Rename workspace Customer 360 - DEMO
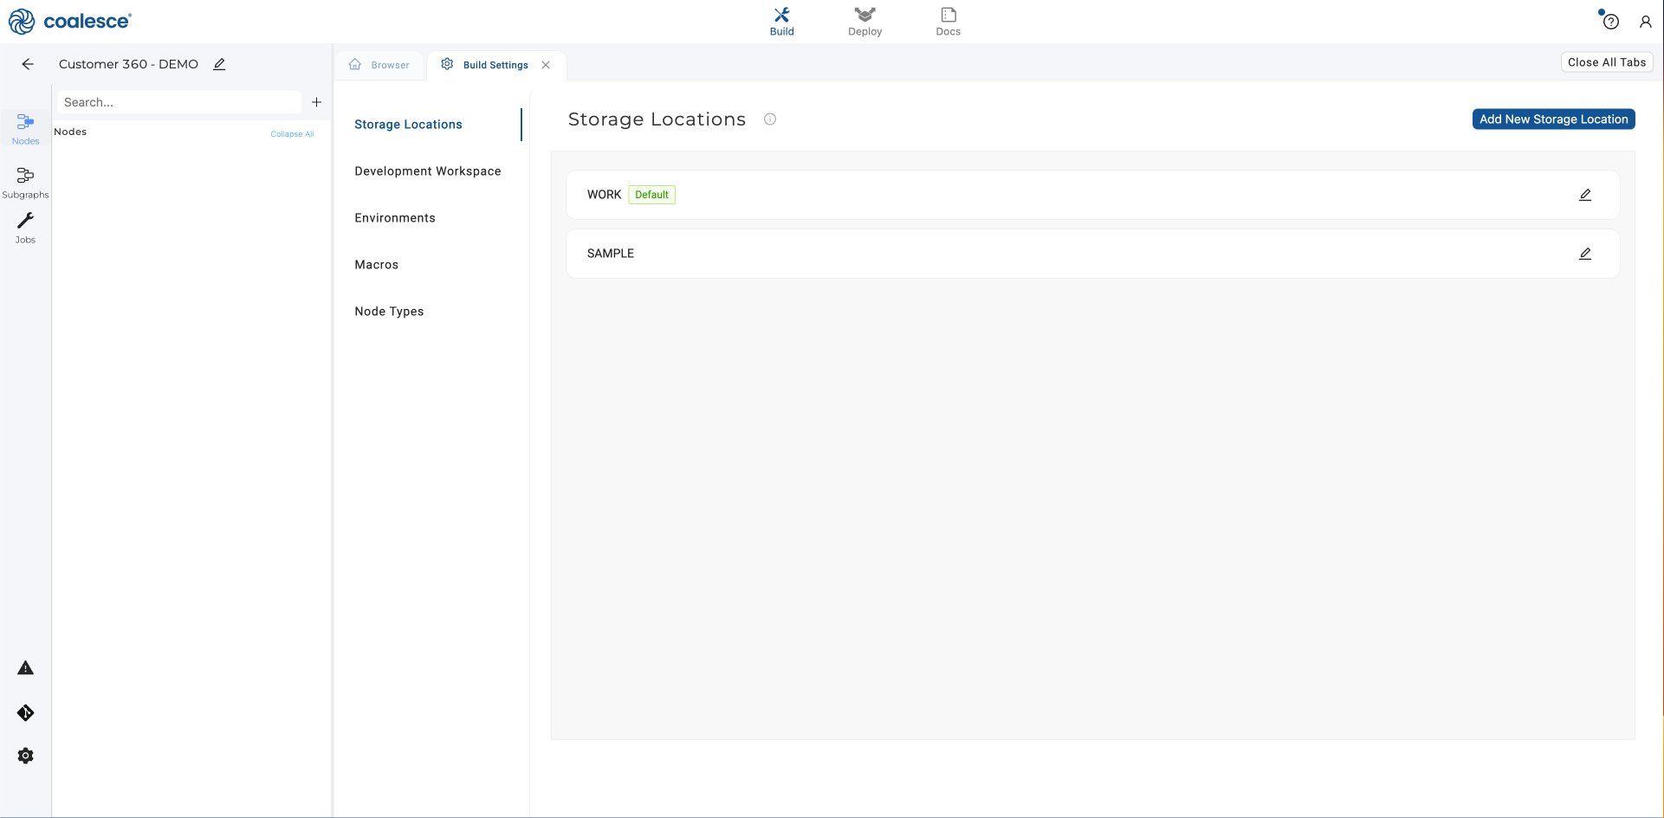Image resolution: width=1664 pixels, height=818 pixels. (x=220, y=64)
